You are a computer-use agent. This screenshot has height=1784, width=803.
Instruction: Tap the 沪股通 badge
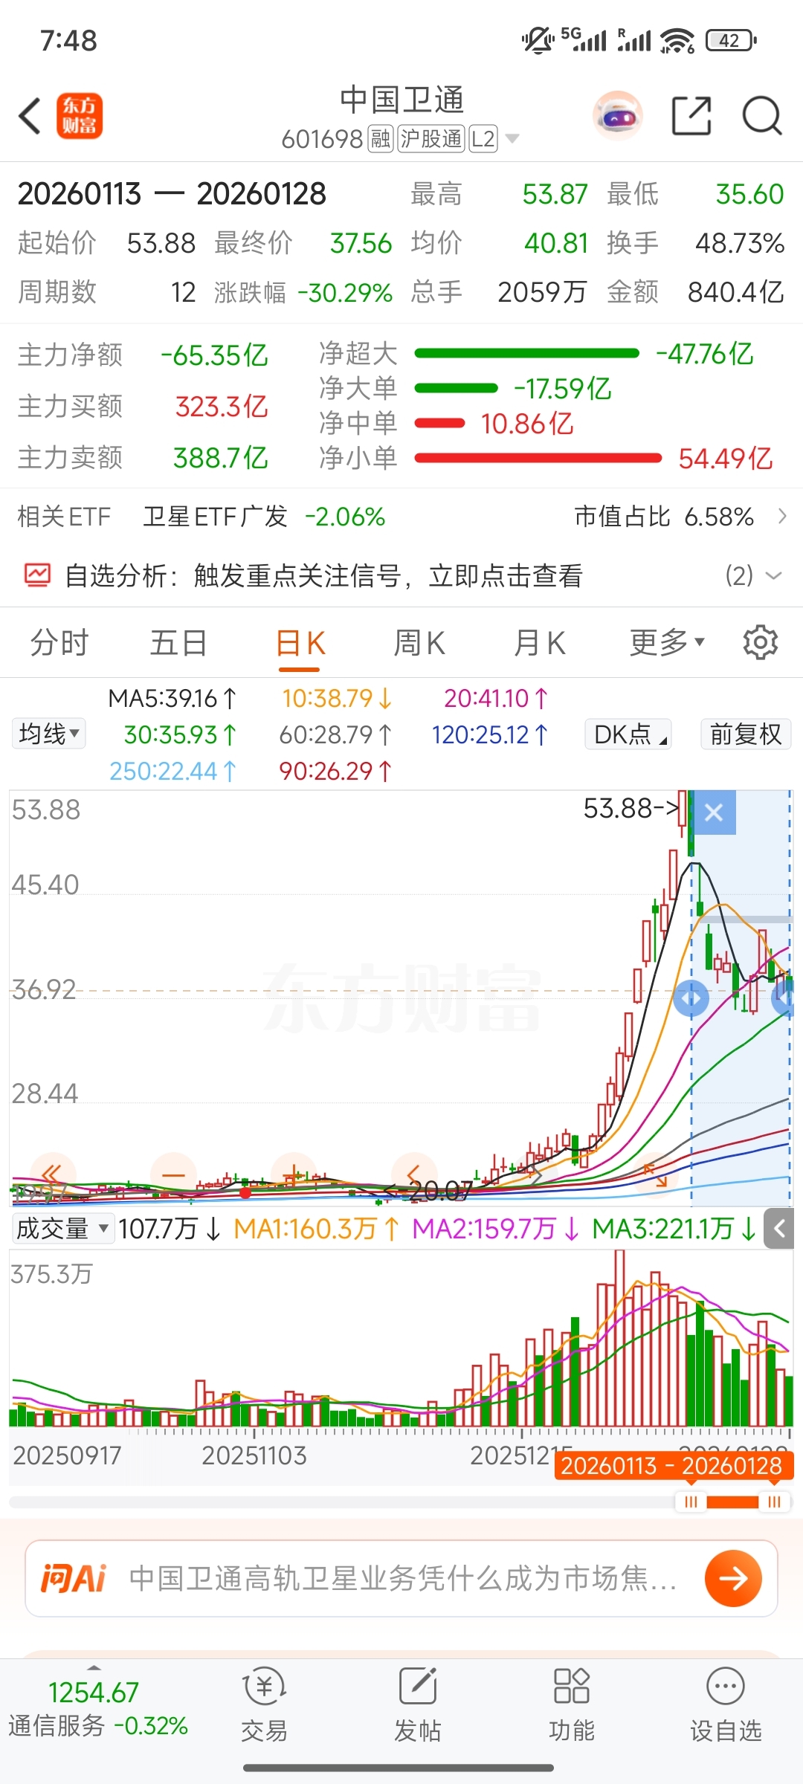(431, 139)
